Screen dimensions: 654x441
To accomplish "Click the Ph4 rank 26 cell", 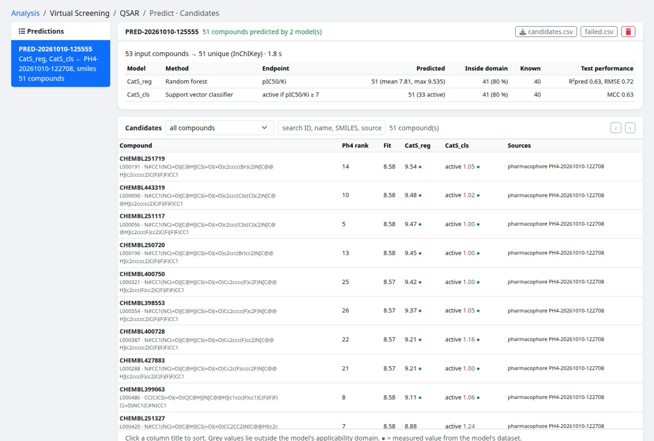I will coord(346,311).
